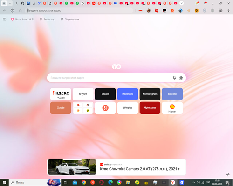Launch Microsoft Edge from the taskbar
233x186 pixels.
[110, 183]
